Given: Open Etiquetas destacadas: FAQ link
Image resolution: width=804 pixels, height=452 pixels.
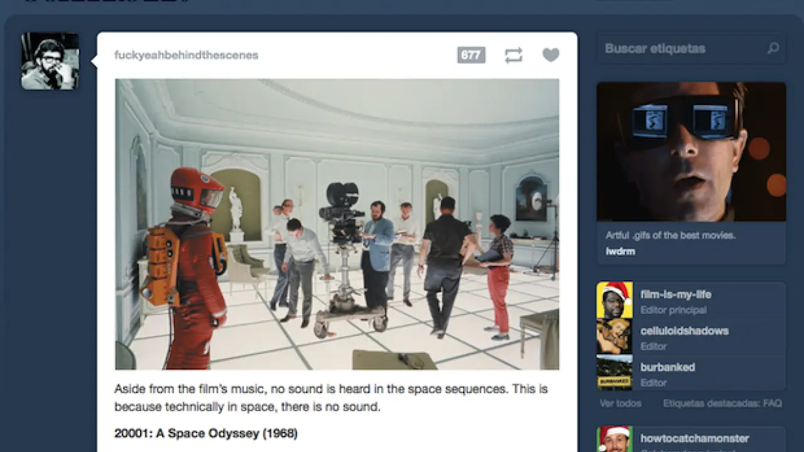Looking at the screenshot, I should point(722,403).
